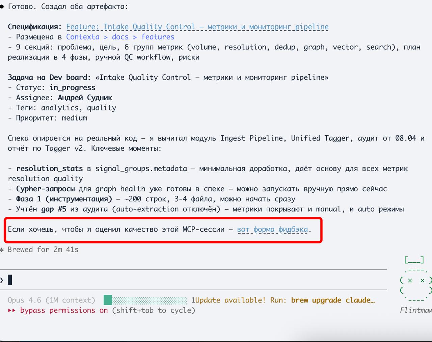
Task: Click the hat above the mascot face
Action: (414, 260)
